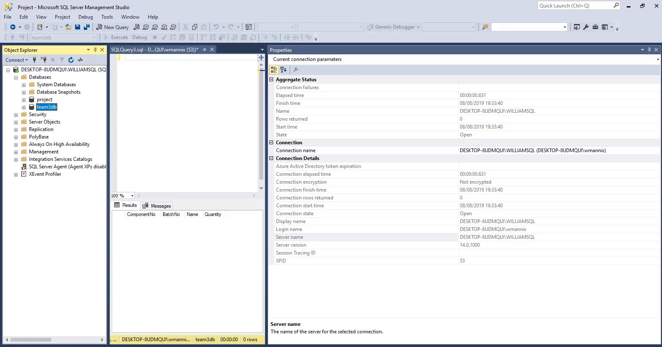Image resolution: width=662 pixels, height=347 pixels.
Task: Toggle auto-hide pin on Properties panel
Action: [x=649, y=50]
